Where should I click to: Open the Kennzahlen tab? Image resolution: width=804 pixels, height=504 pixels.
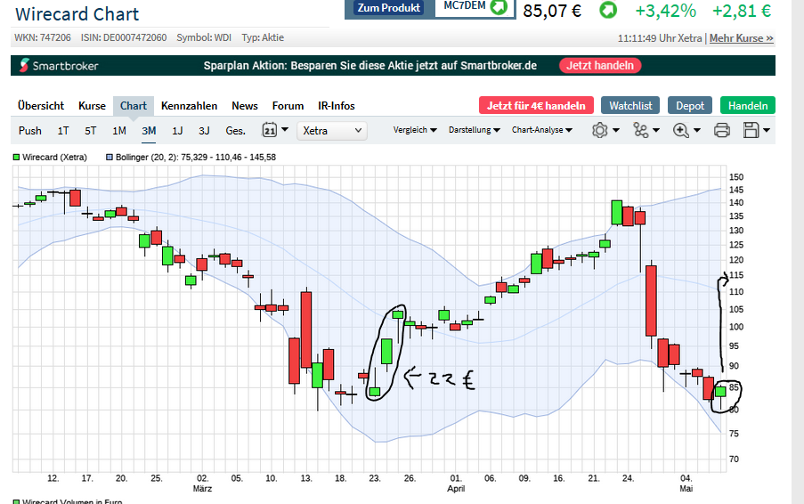tap(190, 106)
